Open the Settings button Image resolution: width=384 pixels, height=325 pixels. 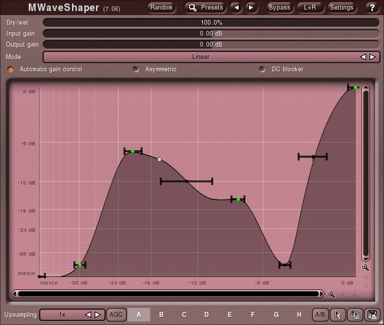coord(341,8)
